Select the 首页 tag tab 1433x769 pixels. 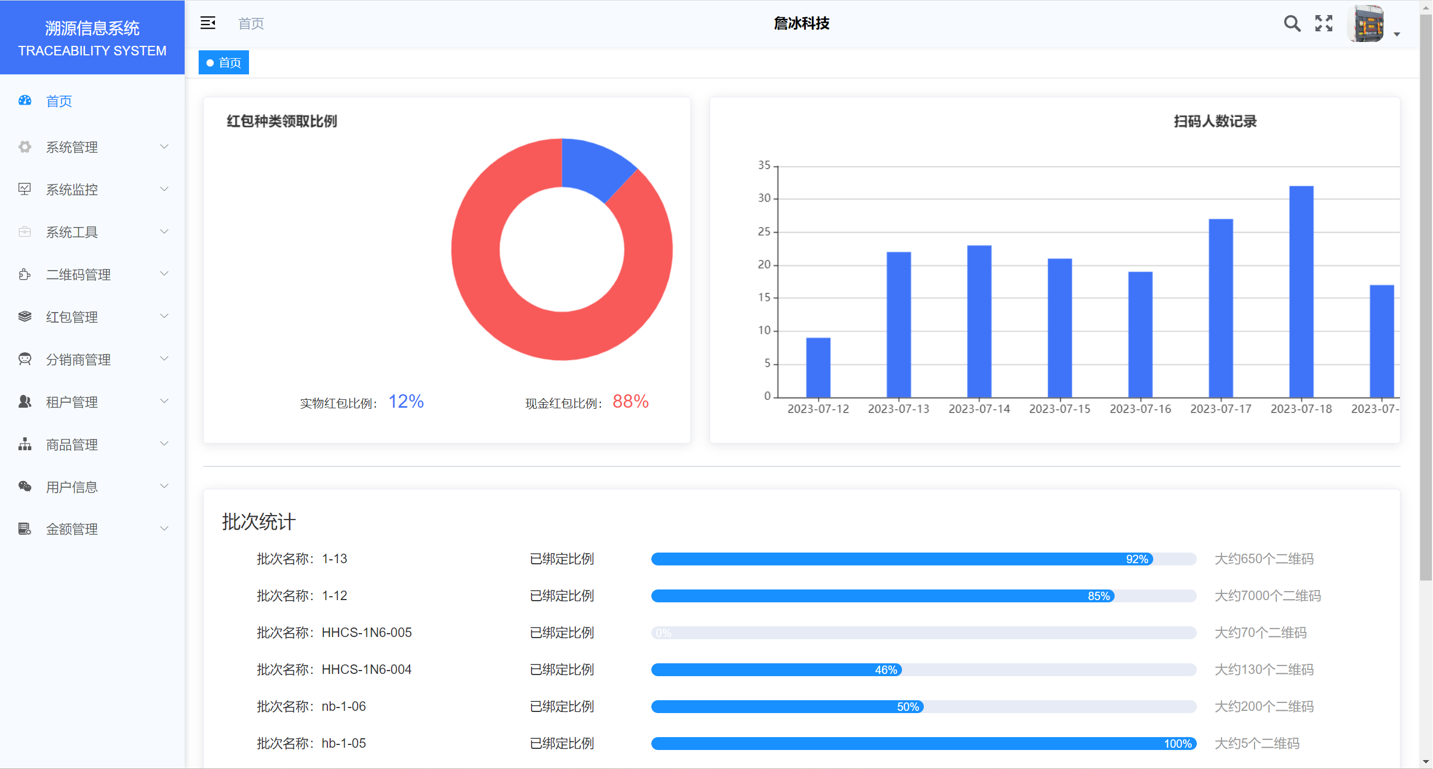(224, 63)
